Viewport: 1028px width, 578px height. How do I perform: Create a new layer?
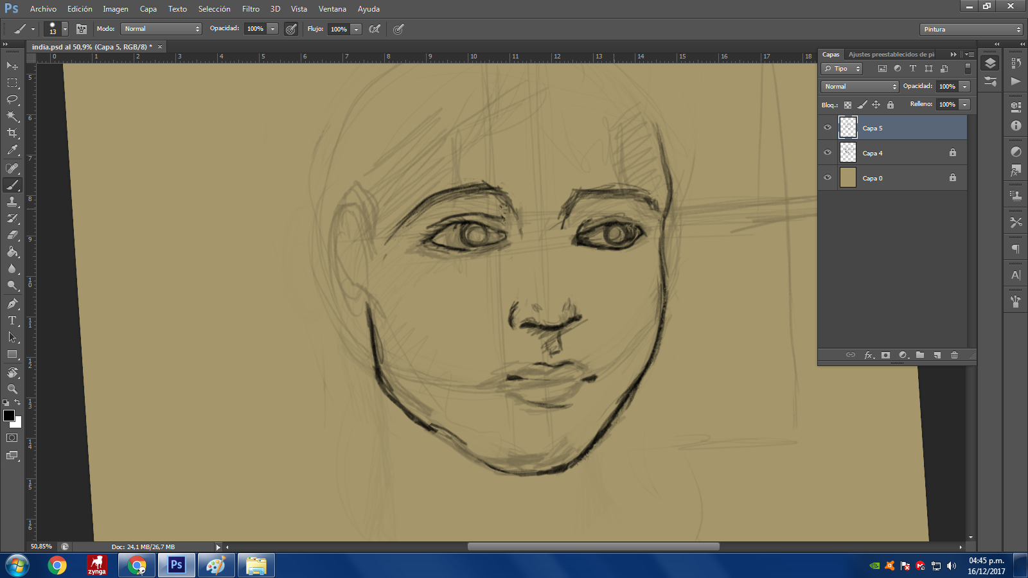(937, 355)
